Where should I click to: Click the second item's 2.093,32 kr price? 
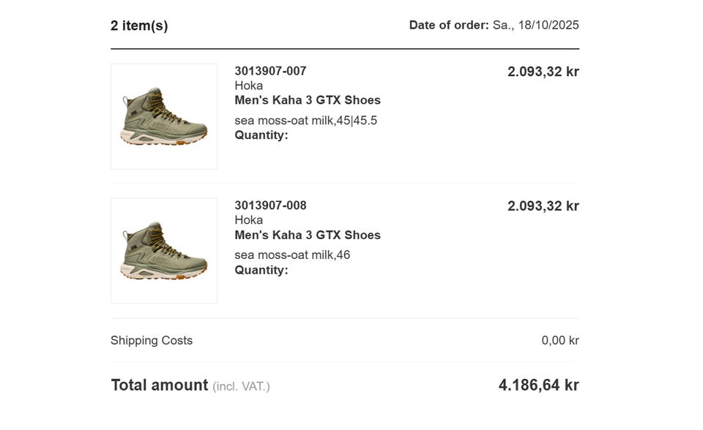[x=543, y=206]
